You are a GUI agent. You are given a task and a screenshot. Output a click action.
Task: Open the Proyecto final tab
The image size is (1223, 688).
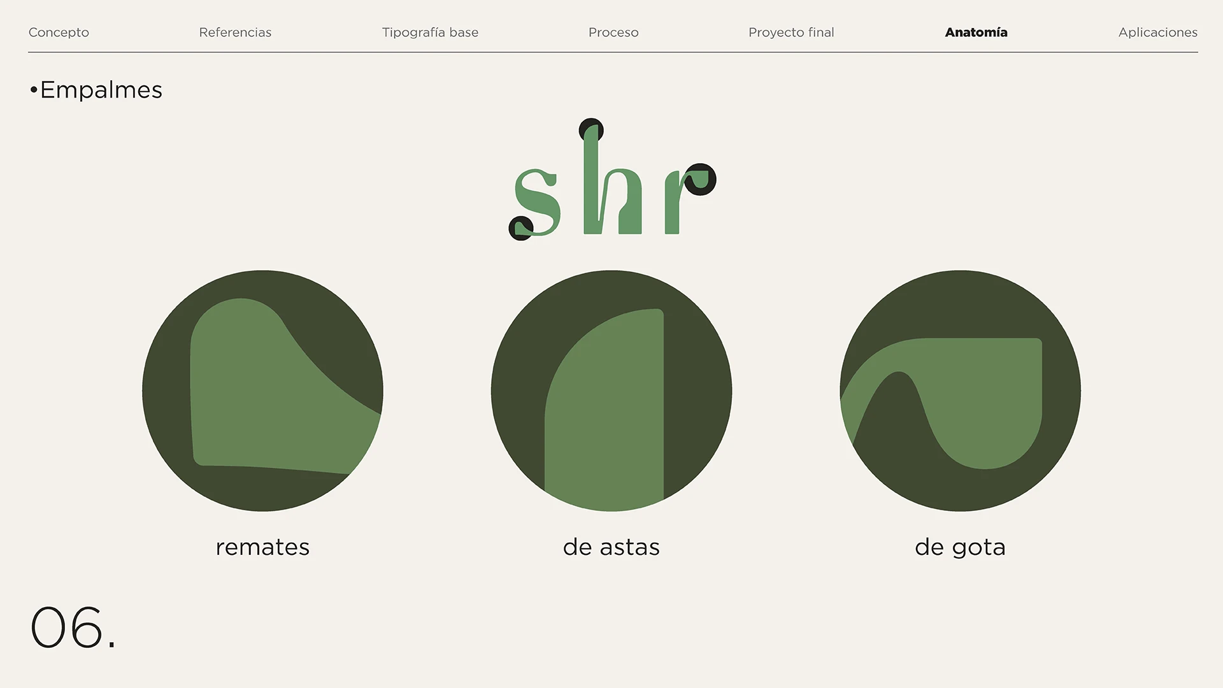tap(791, 32)
